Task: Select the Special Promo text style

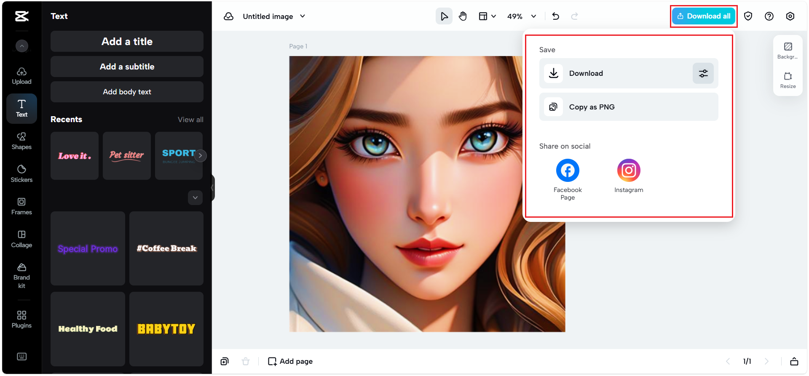Action: click(x=88, y=248)
